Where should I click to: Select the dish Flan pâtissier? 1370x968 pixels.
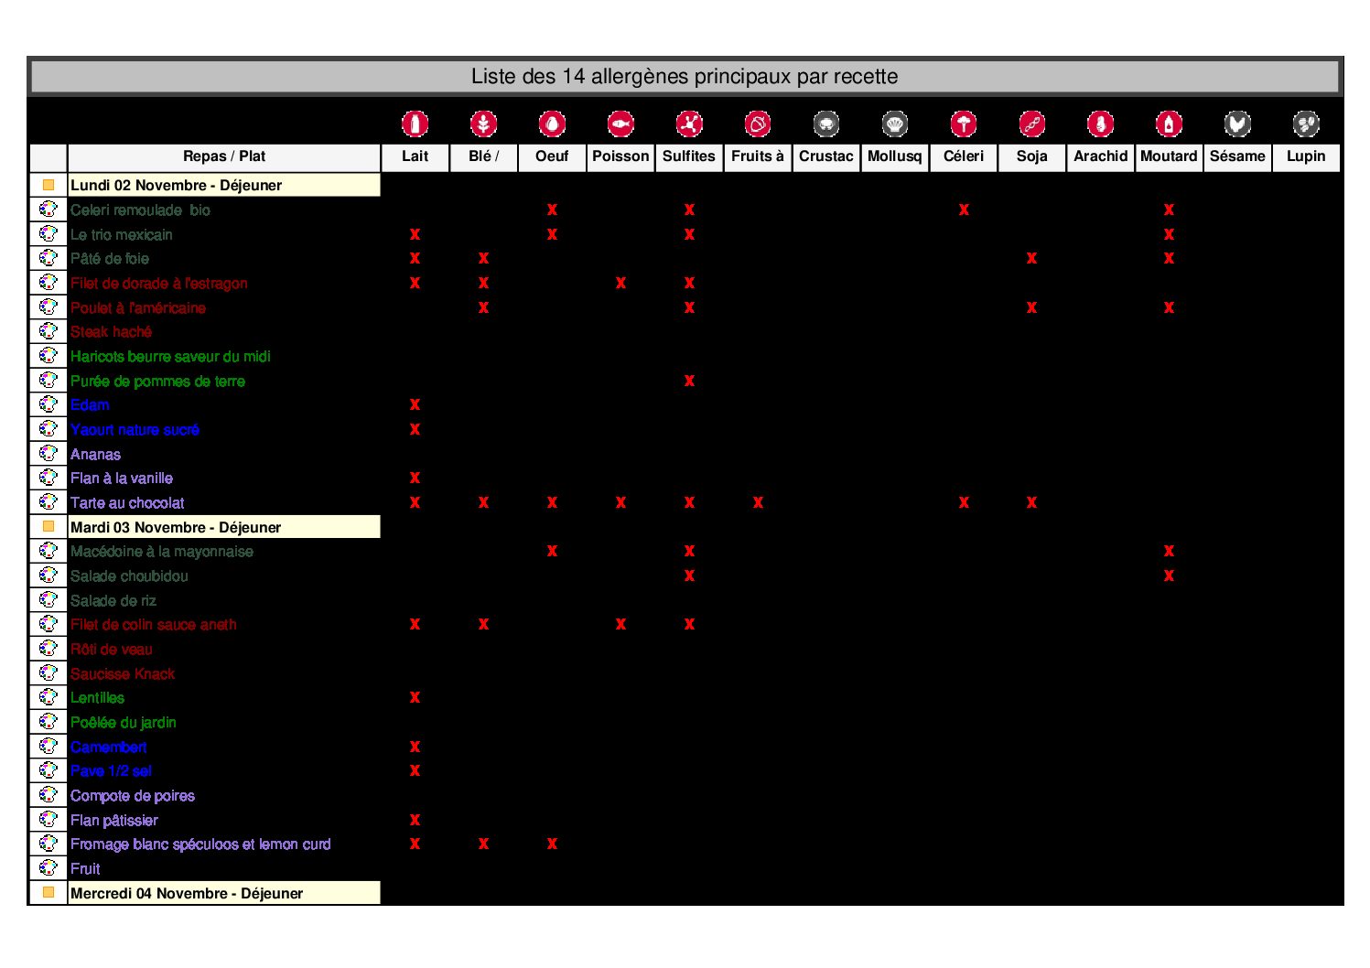(x=114, y=820)
